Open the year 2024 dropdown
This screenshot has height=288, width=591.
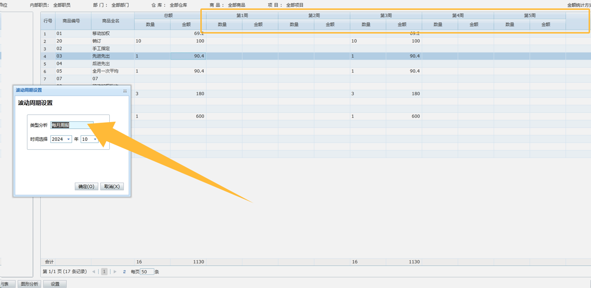[69, 139]
